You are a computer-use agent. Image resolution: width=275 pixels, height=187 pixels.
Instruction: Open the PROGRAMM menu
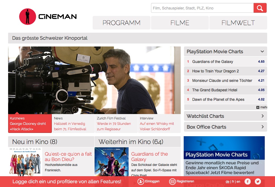(x=121, y=23)
